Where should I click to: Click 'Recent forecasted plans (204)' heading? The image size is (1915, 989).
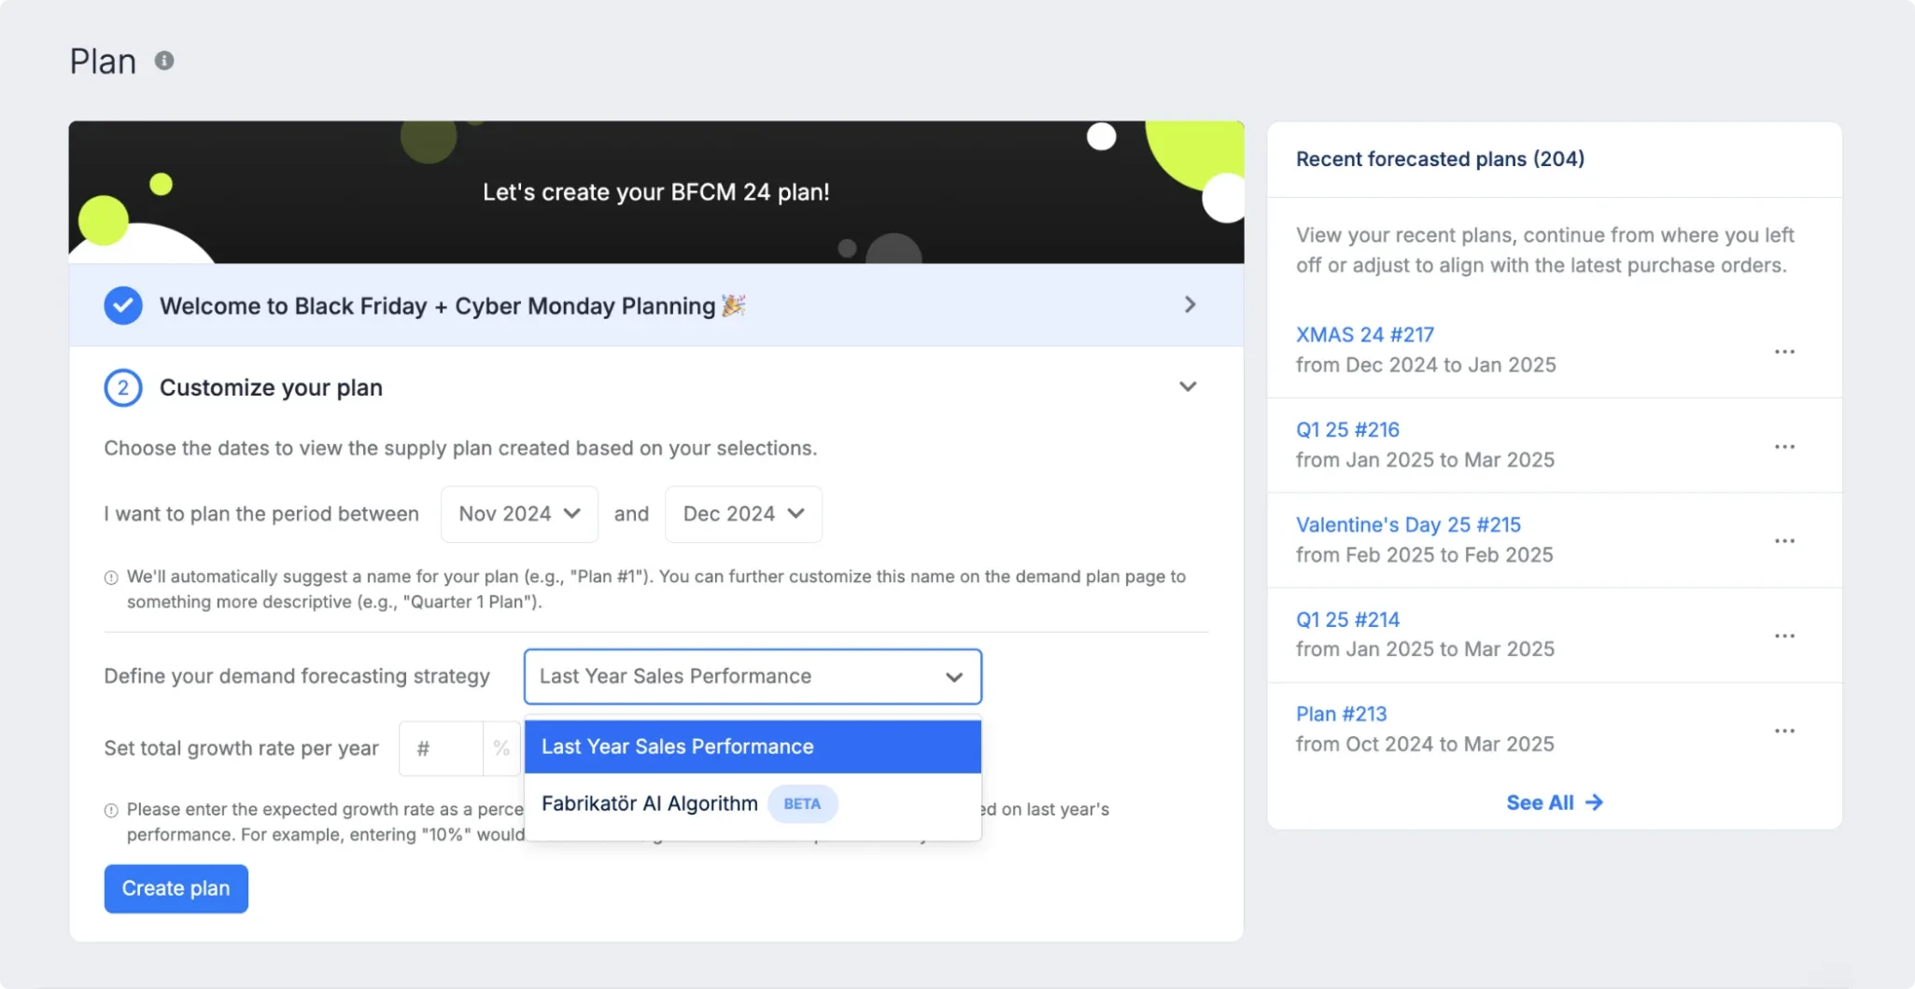1440,159
